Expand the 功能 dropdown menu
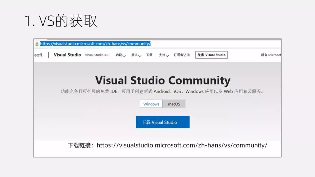315x177 pixels. click(120, 55)
